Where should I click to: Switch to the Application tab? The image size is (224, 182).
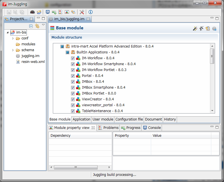point(81,119)
